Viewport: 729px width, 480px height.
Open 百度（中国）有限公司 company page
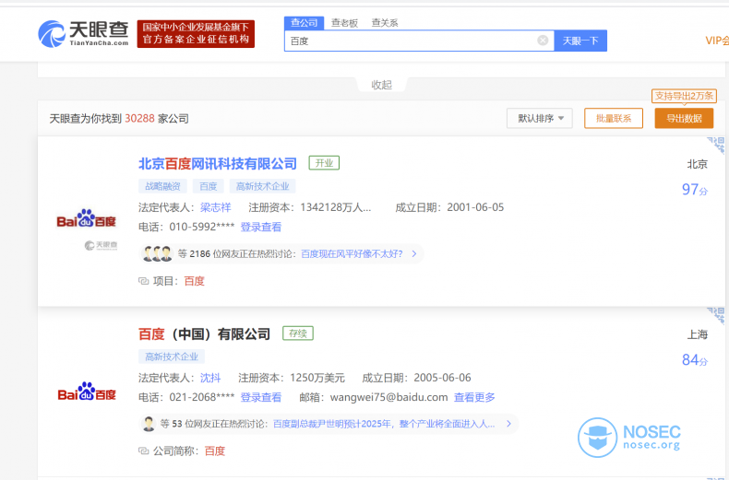(204, 334)
